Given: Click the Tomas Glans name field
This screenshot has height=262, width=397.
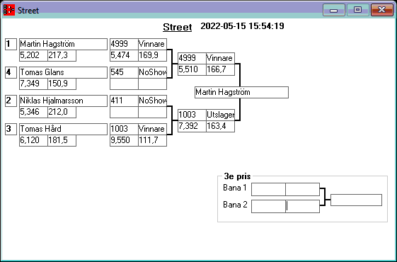Looking at the screenshot, I should (x=63, y=72).
